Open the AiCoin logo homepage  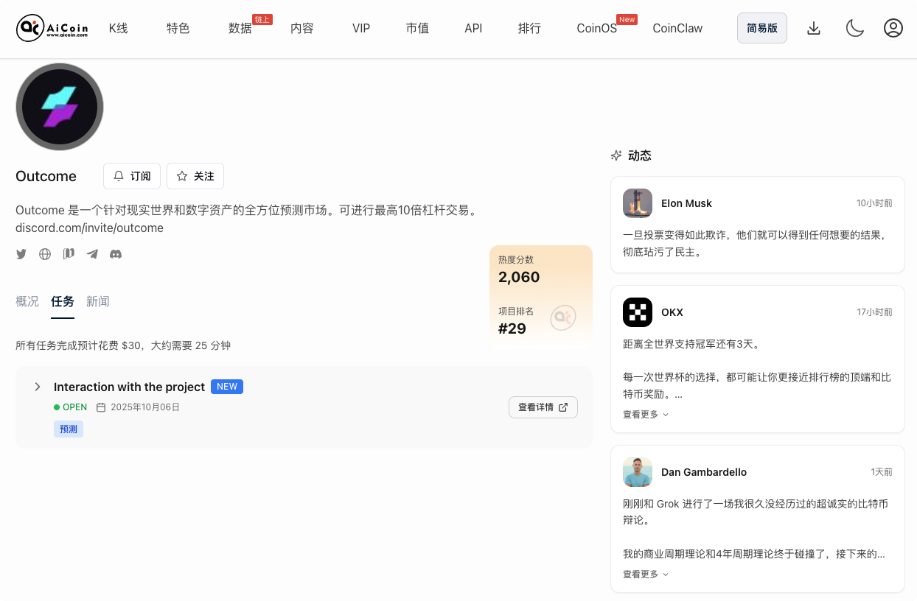[52, 28]
